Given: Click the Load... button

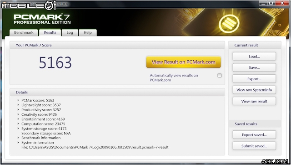Looking at the screenshot, I should [254, 57].
